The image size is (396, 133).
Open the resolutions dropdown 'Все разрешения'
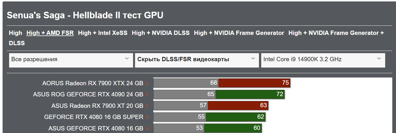(x=71, y=59)
